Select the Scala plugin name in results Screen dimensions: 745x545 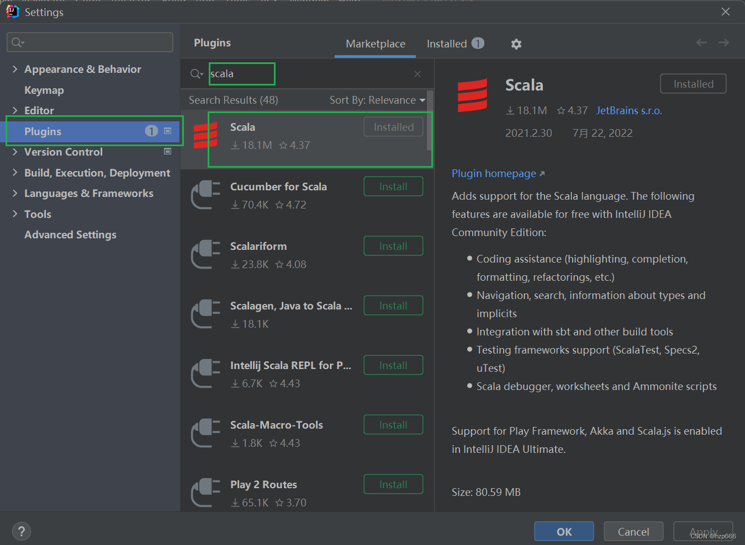tap(242, 127)
